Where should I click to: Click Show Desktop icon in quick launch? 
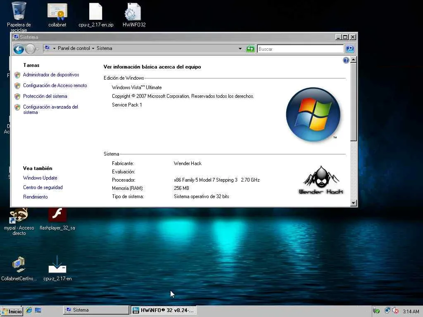pos(38,310)
